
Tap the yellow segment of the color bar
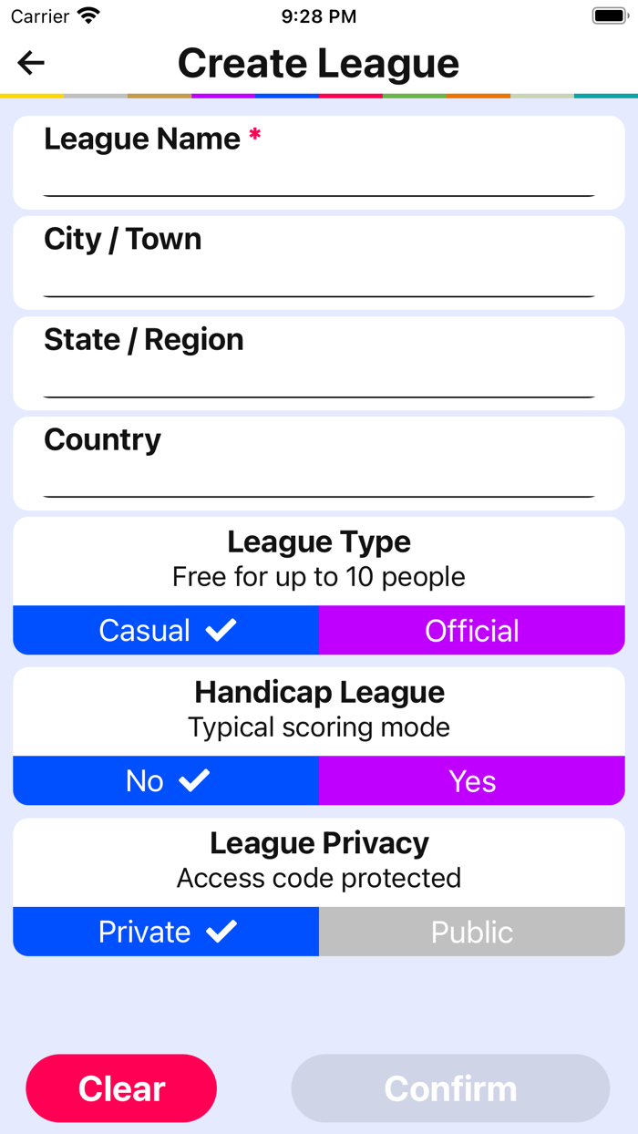click(x=32, y=95)
